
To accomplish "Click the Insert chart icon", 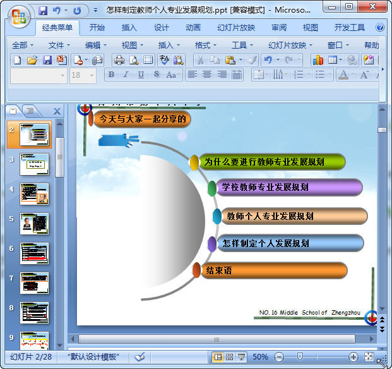I will click(318, 60).
